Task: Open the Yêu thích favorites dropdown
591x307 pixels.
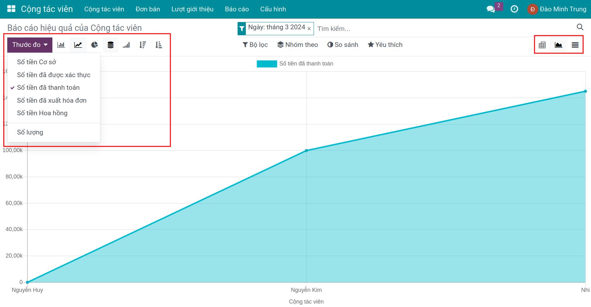Action: coord(385,45)
